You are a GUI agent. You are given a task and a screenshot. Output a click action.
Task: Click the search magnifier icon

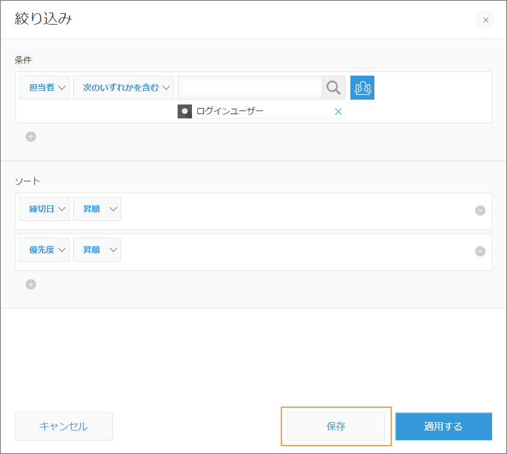pos(333,88)
